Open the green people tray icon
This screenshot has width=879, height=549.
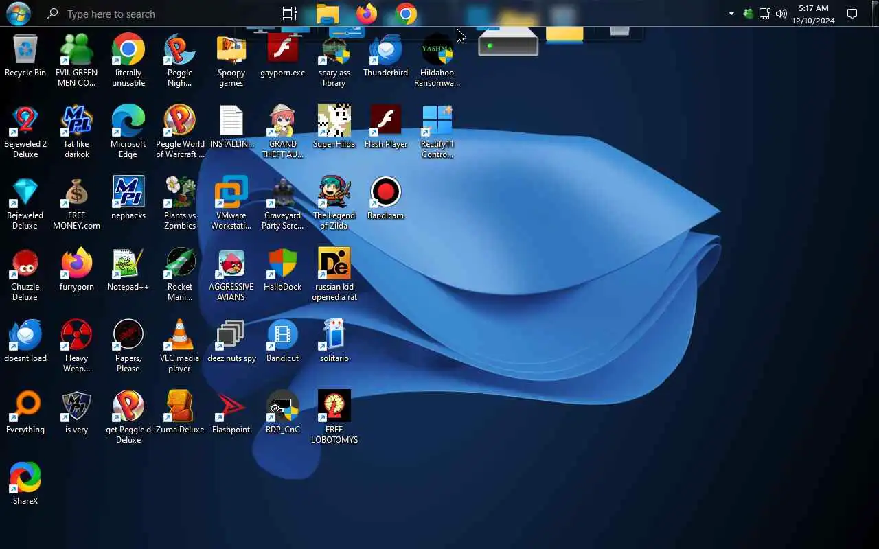click(749, 14)
